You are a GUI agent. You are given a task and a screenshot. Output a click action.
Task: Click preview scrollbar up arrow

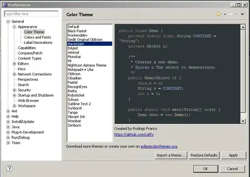tap(243, 27)
